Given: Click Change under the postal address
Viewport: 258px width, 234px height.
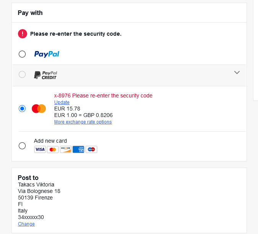Looking at the screenshot, I should 26,224.
